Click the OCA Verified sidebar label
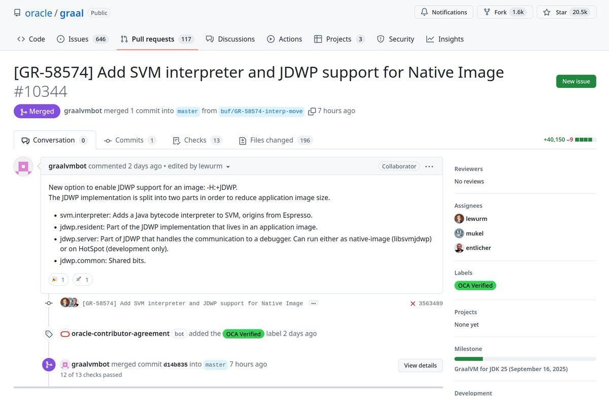The height and width of the screenshot is (396, 609). tap(475, 286)
